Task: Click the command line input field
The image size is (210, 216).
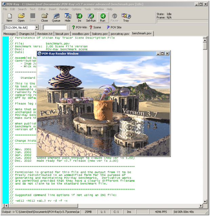Action: pyautogui.click(x=55, y=28)
